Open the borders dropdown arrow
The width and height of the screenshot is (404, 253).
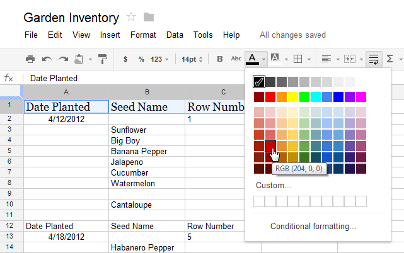[x=309, y=59]
